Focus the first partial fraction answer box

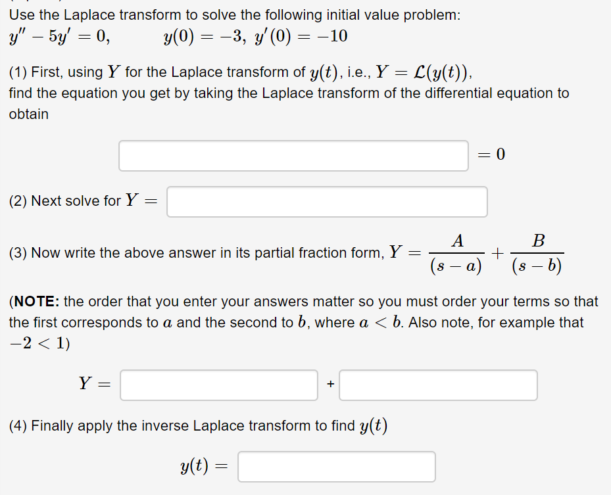pos(218,385)
